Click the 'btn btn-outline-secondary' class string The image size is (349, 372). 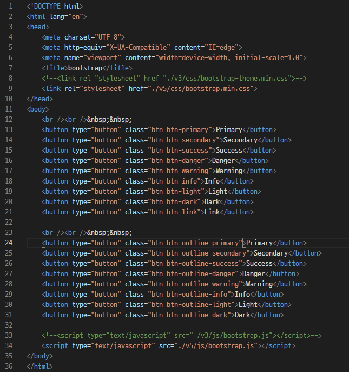click(x=199, y=253)
